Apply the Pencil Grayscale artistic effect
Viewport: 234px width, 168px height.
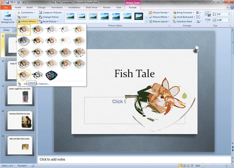point(51,30)
